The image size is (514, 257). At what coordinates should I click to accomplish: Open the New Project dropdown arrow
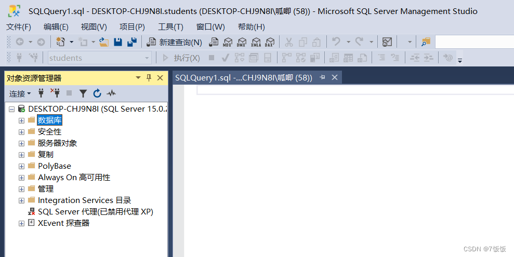pyautogui.click(x=71, y=42)
